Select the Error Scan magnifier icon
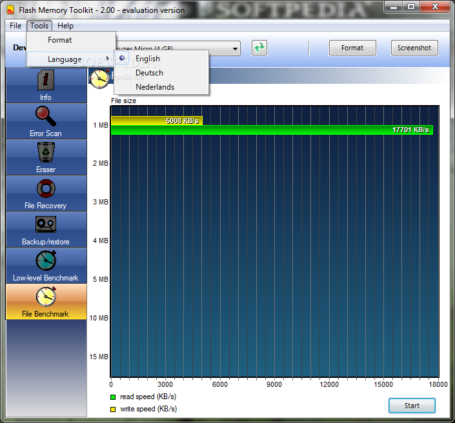 46,116
